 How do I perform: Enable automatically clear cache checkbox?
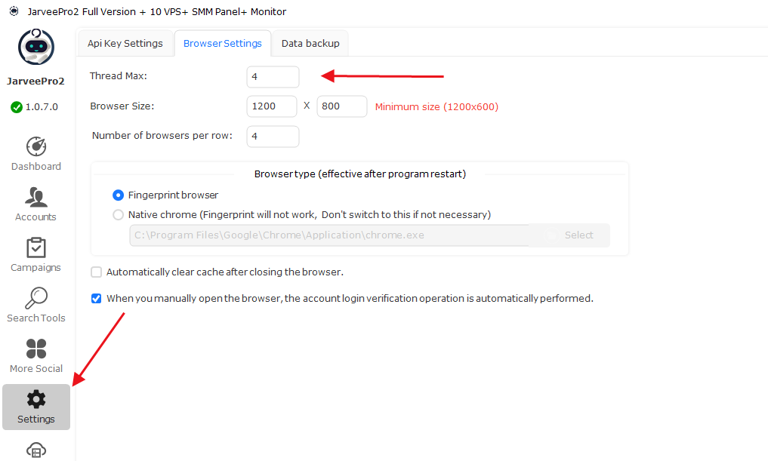click(x=97, y=272)
